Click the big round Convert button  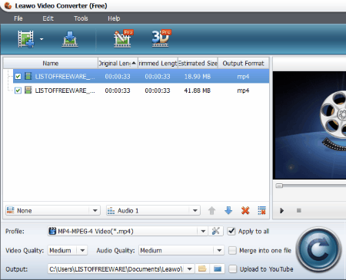pyautogui.click(x=318, y=249)
